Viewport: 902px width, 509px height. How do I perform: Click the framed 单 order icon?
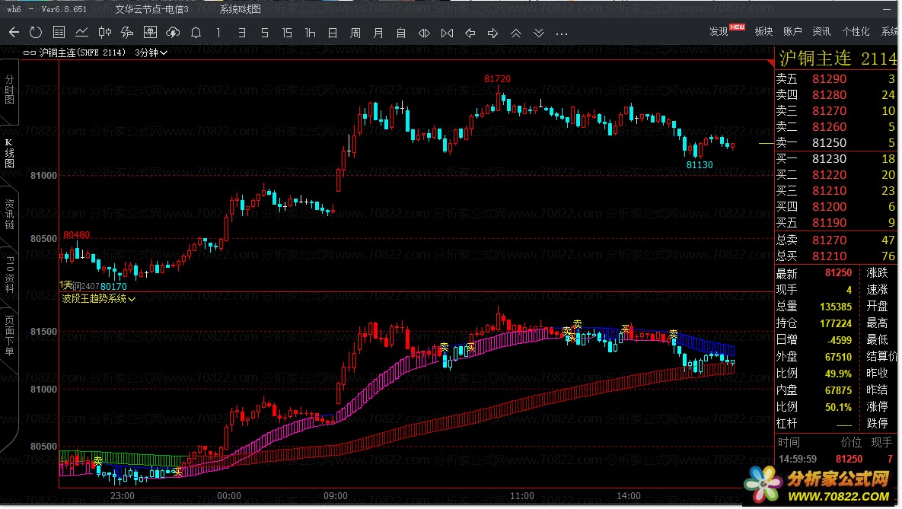tap(150, 33)
